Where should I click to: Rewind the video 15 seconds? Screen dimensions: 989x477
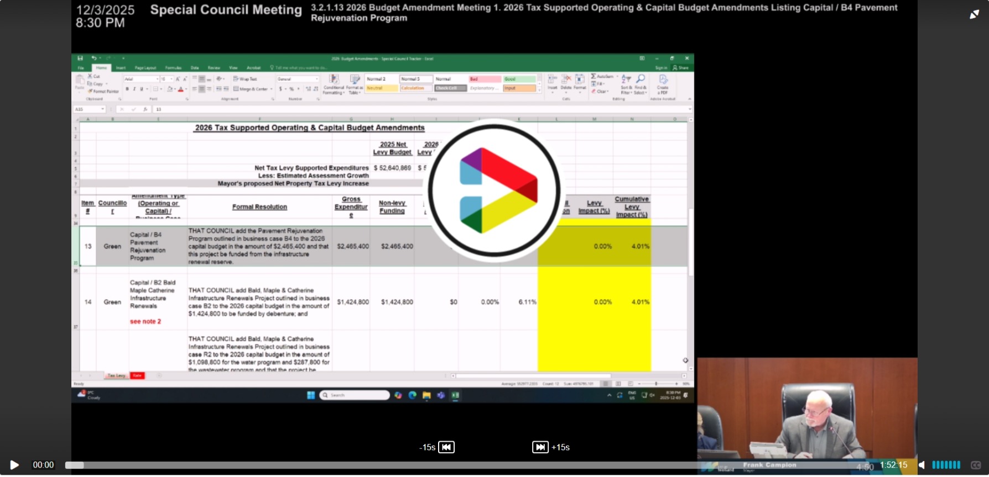[x=446, y=447]
